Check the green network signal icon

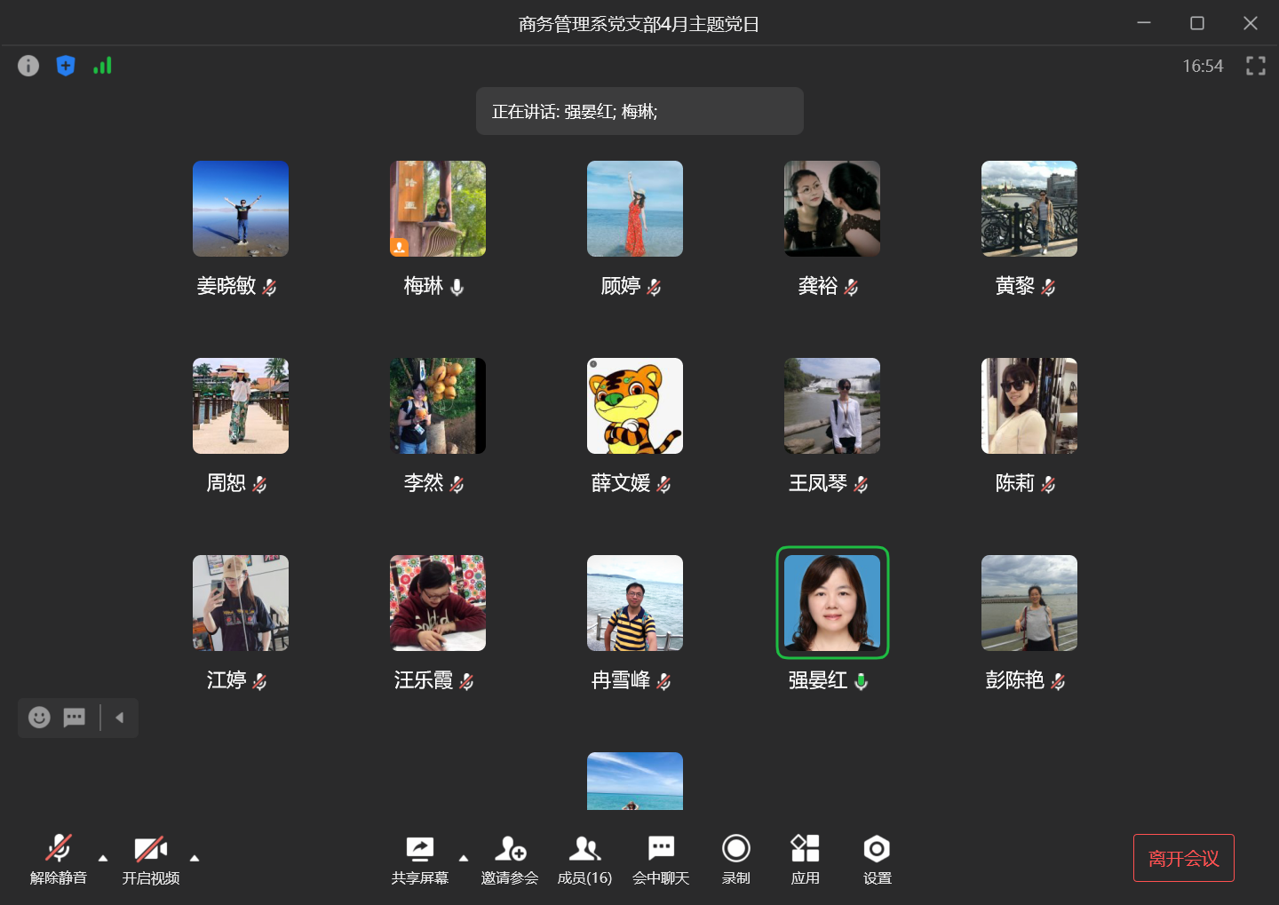[103, 66]
